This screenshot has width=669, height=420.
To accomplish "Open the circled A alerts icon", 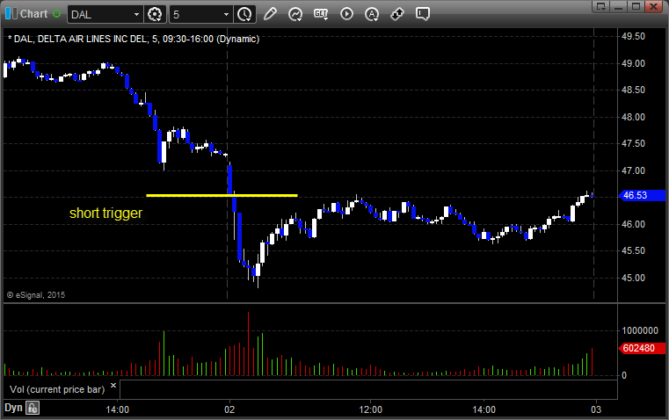I will click(372, 14).
